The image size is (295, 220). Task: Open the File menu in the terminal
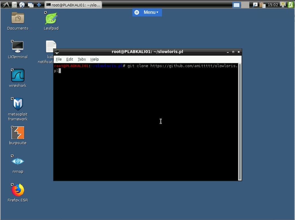[59, 59]
